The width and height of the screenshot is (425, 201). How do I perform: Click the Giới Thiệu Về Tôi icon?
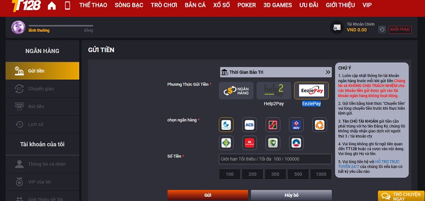pyautogui.click(x=19, y=199)
